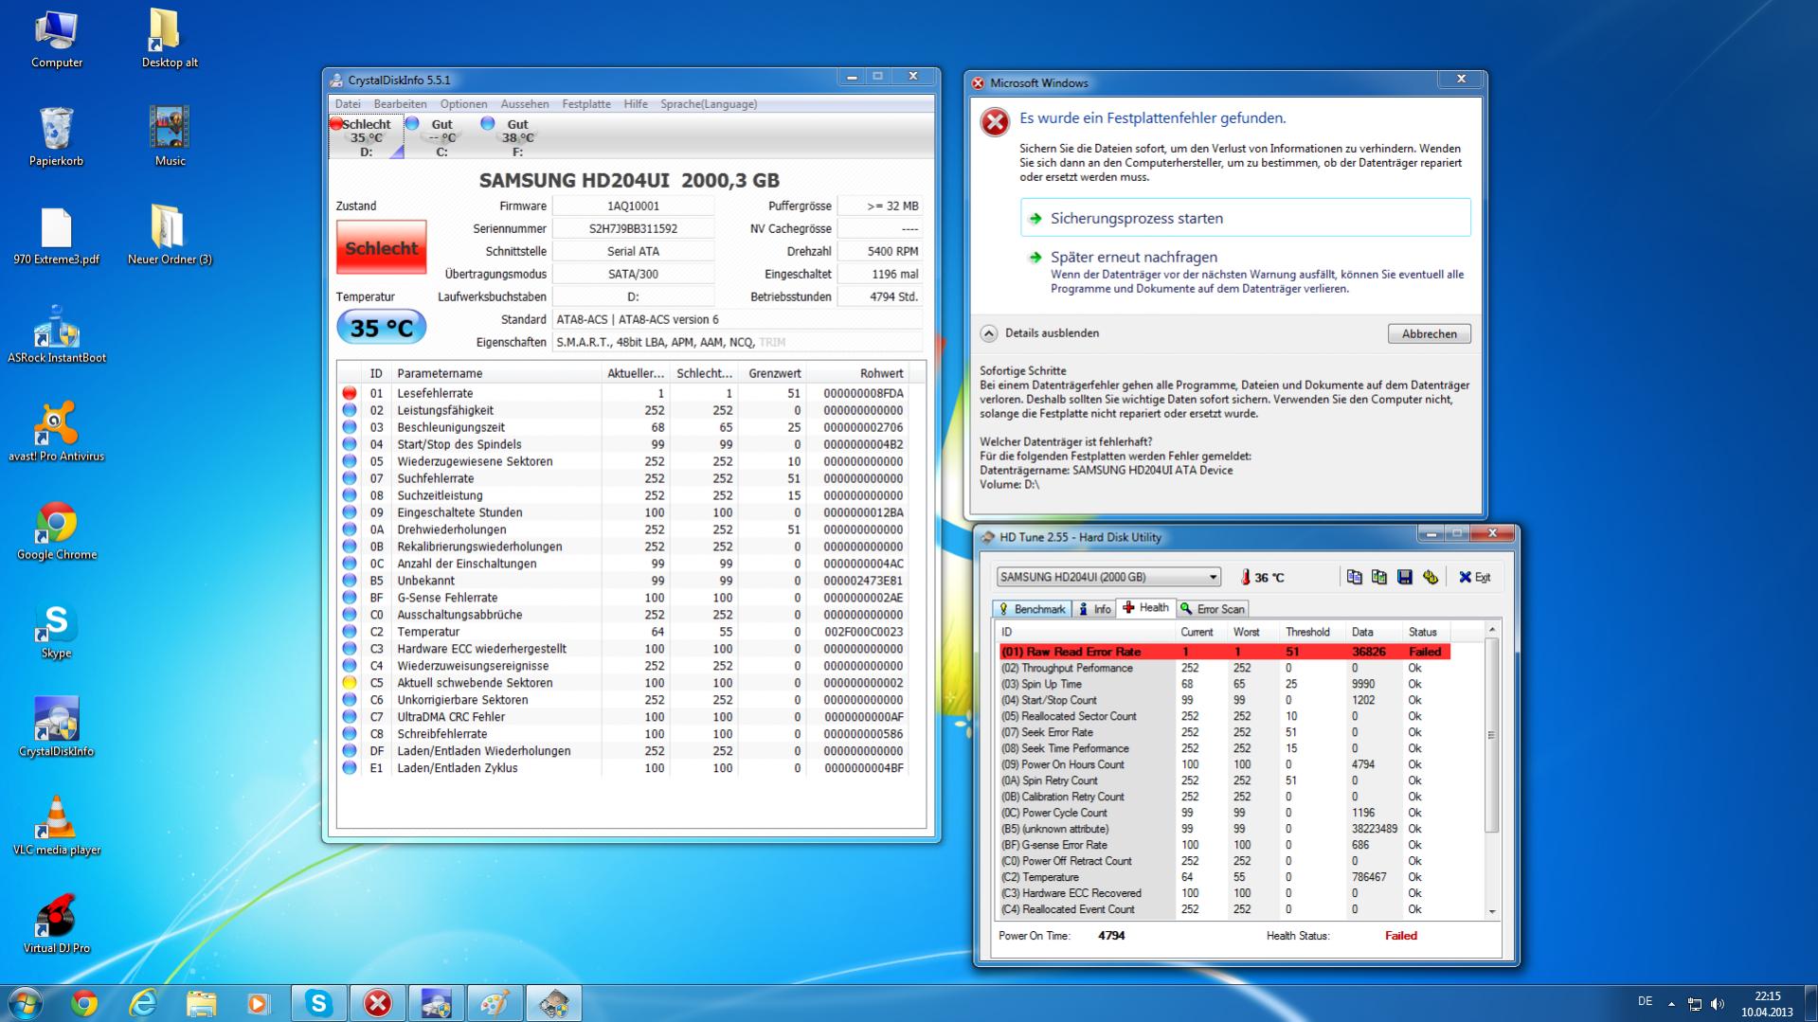Select the Power On Hours Count row
1818x1022 pixels.
[x=1225, y=764]
